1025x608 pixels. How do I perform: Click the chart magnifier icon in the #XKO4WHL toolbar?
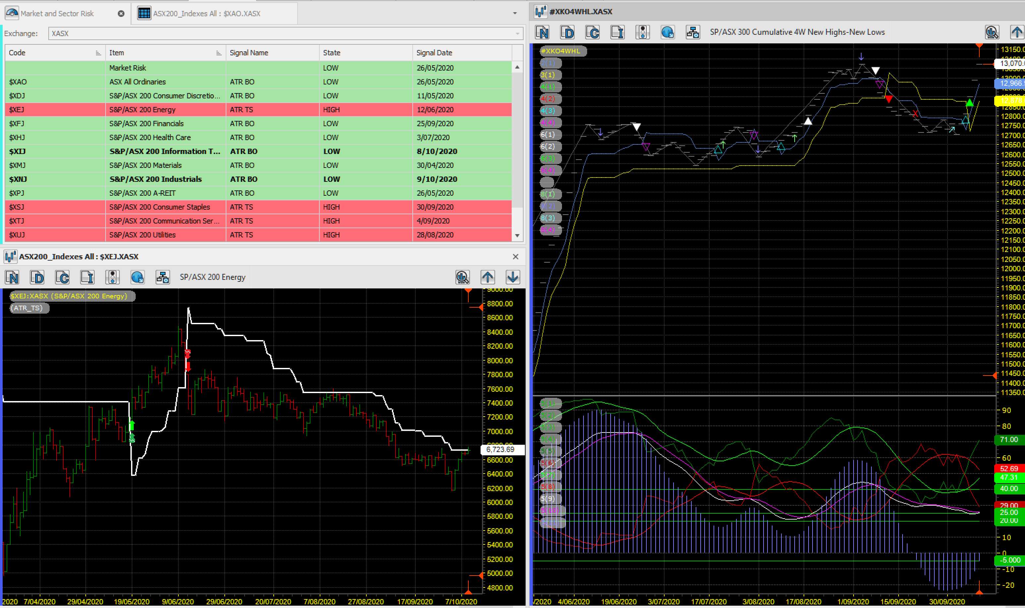point(992,32)
